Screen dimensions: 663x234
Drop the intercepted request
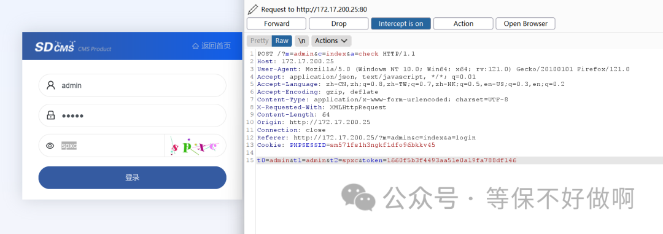pos(339,24)
